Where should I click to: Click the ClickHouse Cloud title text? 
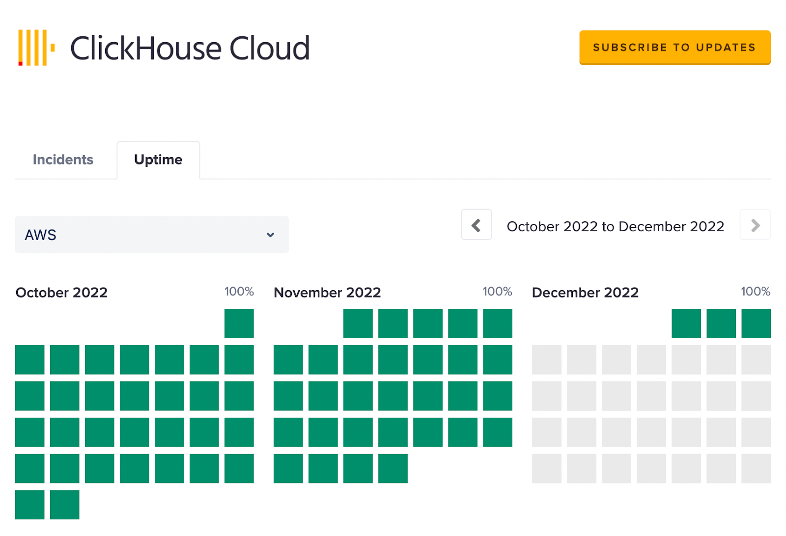190,48
